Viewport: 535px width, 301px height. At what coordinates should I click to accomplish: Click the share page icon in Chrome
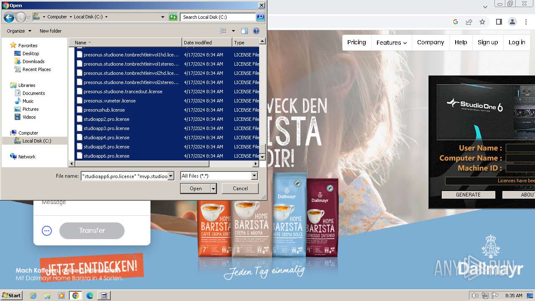pyautogui.click(x=469, y=22)
